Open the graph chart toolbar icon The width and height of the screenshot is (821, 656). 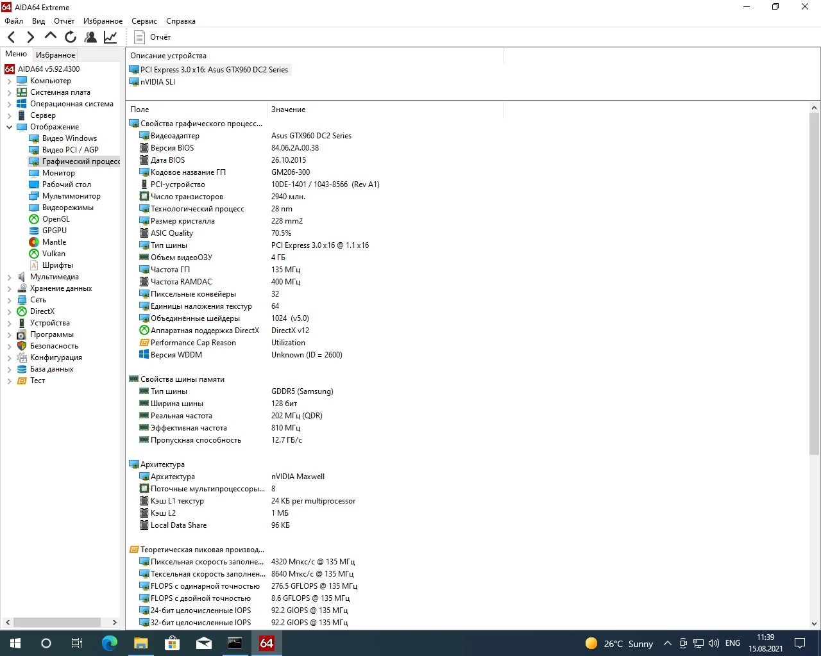pos(110,37)
